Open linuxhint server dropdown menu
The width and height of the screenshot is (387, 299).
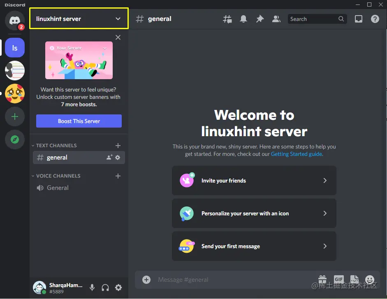click(79, 18)
